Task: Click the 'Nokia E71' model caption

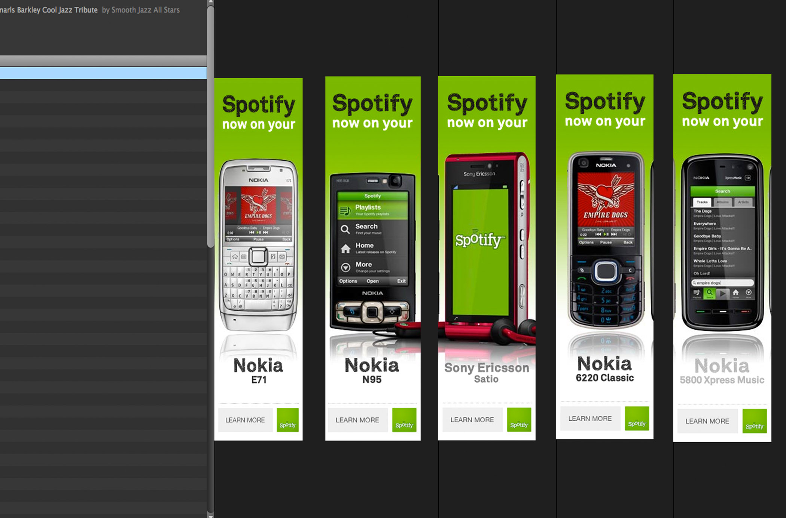Action: 258,371
